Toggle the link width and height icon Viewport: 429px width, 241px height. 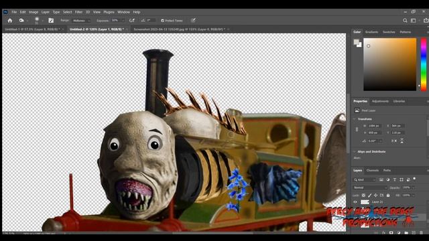click(357, 129)
